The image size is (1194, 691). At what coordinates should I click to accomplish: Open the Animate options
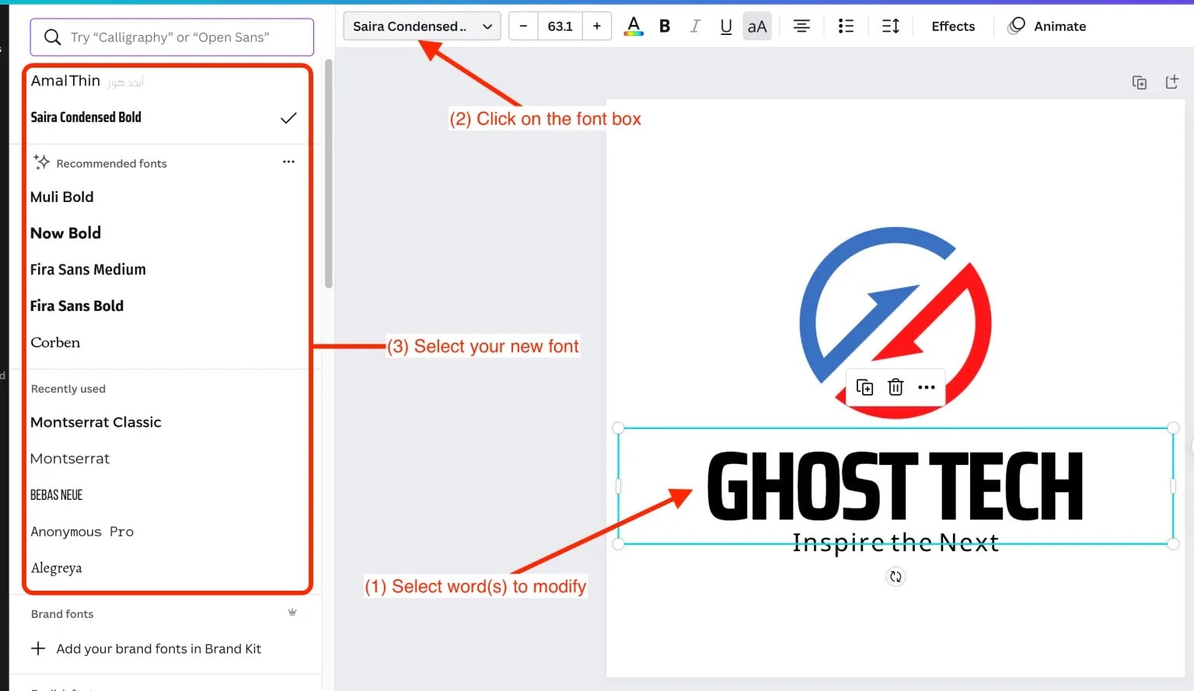1047,26
